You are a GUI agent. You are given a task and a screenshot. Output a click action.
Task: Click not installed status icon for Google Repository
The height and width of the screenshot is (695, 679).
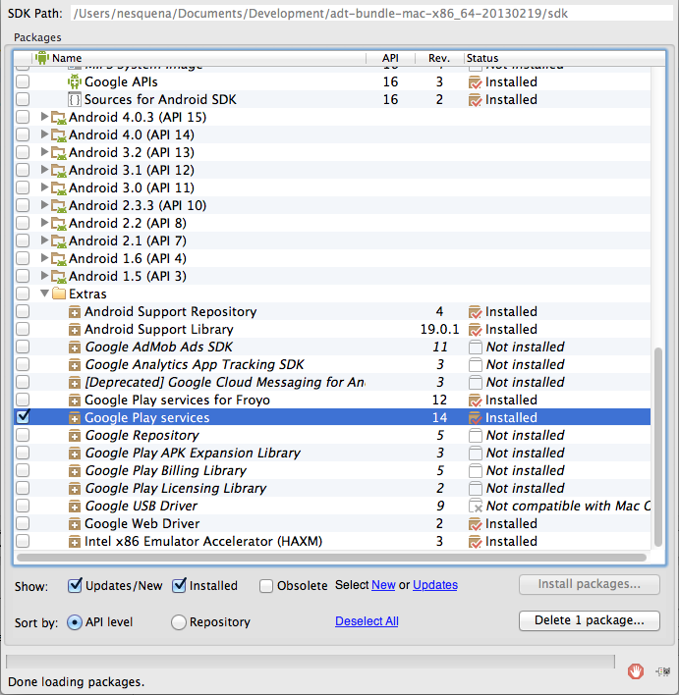476,436
